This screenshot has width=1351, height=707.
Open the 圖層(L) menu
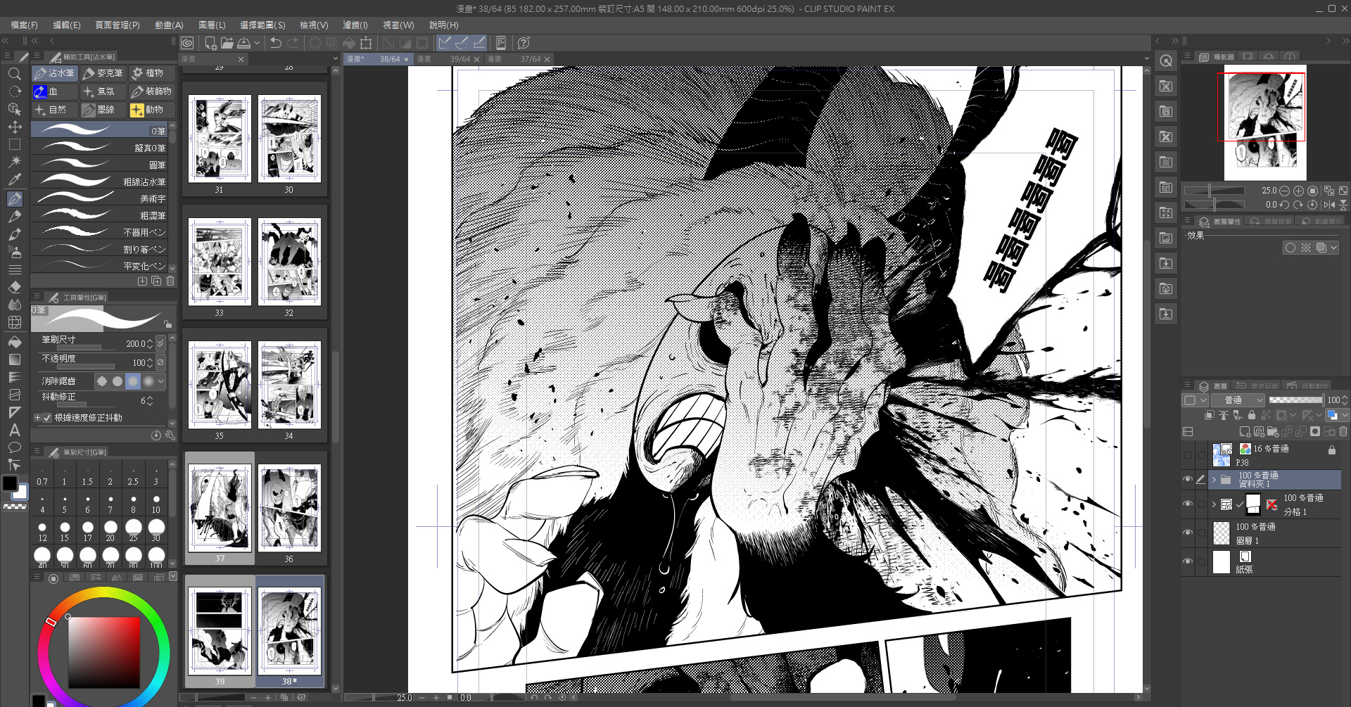tap(212, 25)
